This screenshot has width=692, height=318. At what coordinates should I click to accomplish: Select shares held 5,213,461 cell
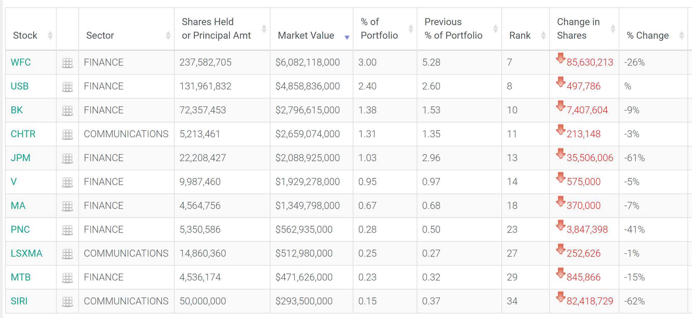[x=222, y=134]
